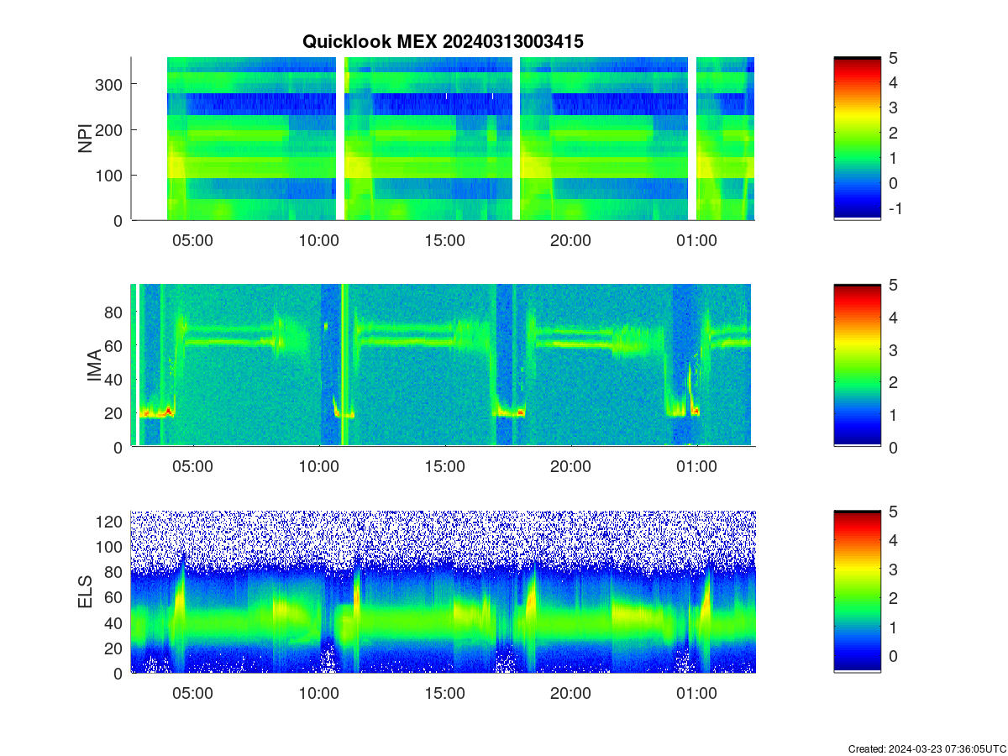1008x756 pixels.
Task: Click the 5 label on IMA colorbar
Action: [x=894, y=285]
